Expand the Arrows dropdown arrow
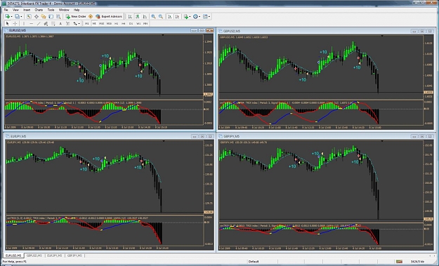 (x=79, y=23)
